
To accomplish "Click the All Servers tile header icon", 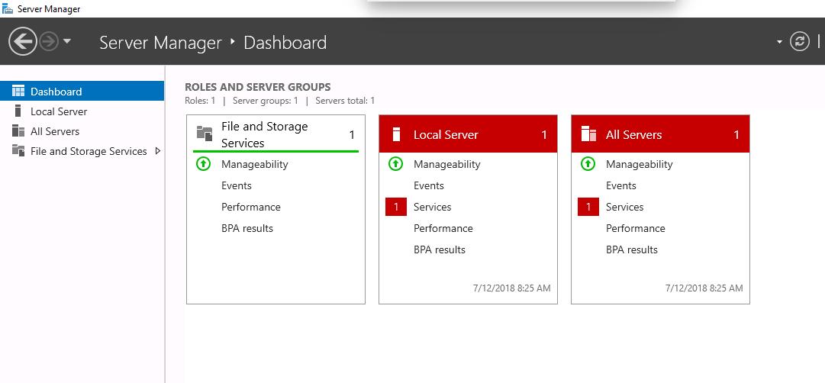I will 588,135.
